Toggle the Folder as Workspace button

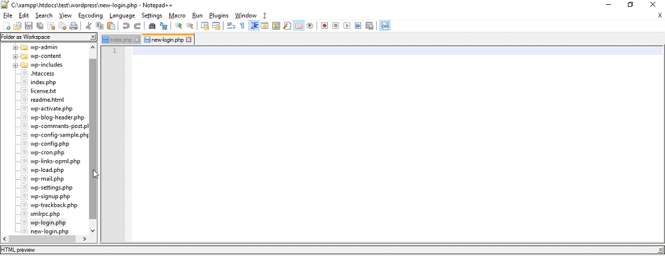coord(298,26)
